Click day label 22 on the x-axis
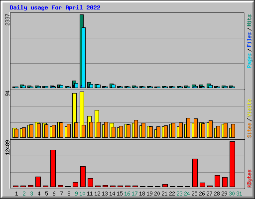 tap(172, 194)
